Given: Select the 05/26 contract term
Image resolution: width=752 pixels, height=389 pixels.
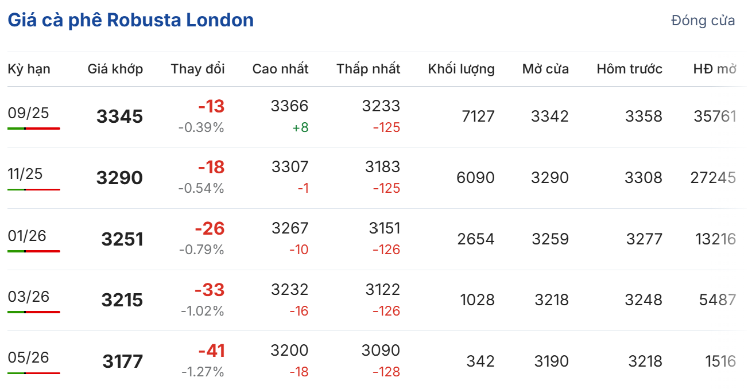Looking at the screenshot, I should [29, 358].
